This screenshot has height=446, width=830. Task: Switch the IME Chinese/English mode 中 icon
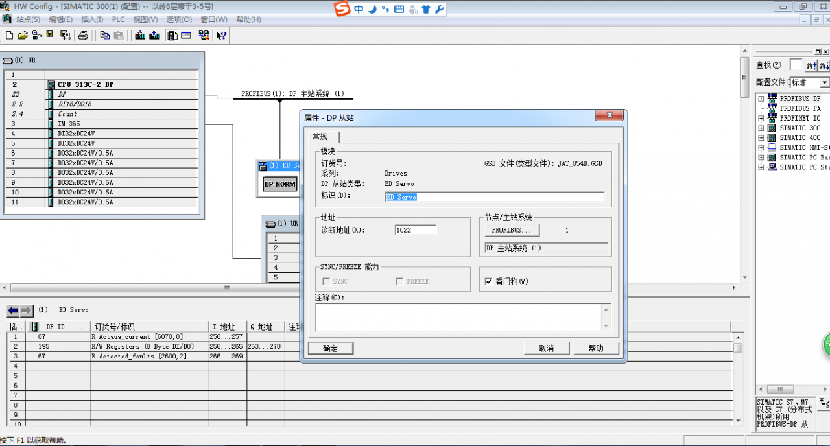(359, 9)
